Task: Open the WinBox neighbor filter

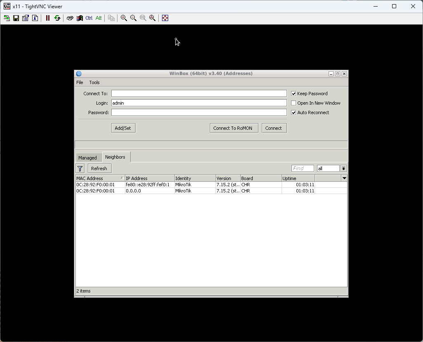Action: pos(80,168)
